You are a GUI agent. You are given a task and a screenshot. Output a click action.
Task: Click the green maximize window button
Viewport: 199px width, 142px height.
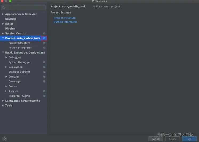(10, 1)
